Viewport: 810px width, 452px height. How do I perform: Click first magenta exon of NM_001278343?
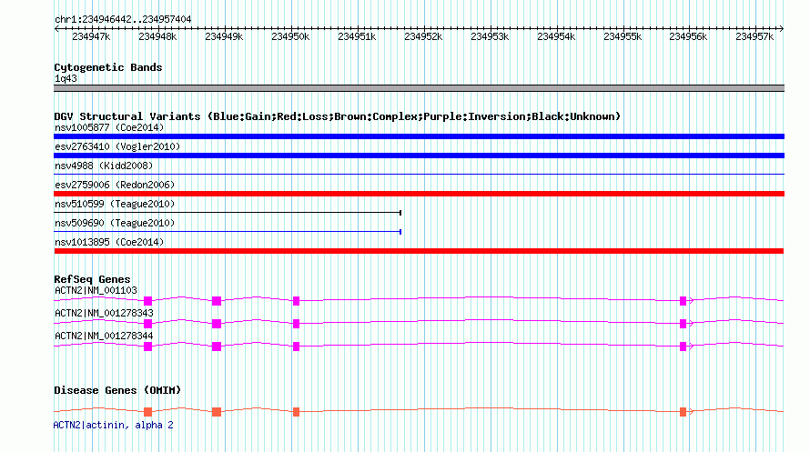[x=147, y=324]
